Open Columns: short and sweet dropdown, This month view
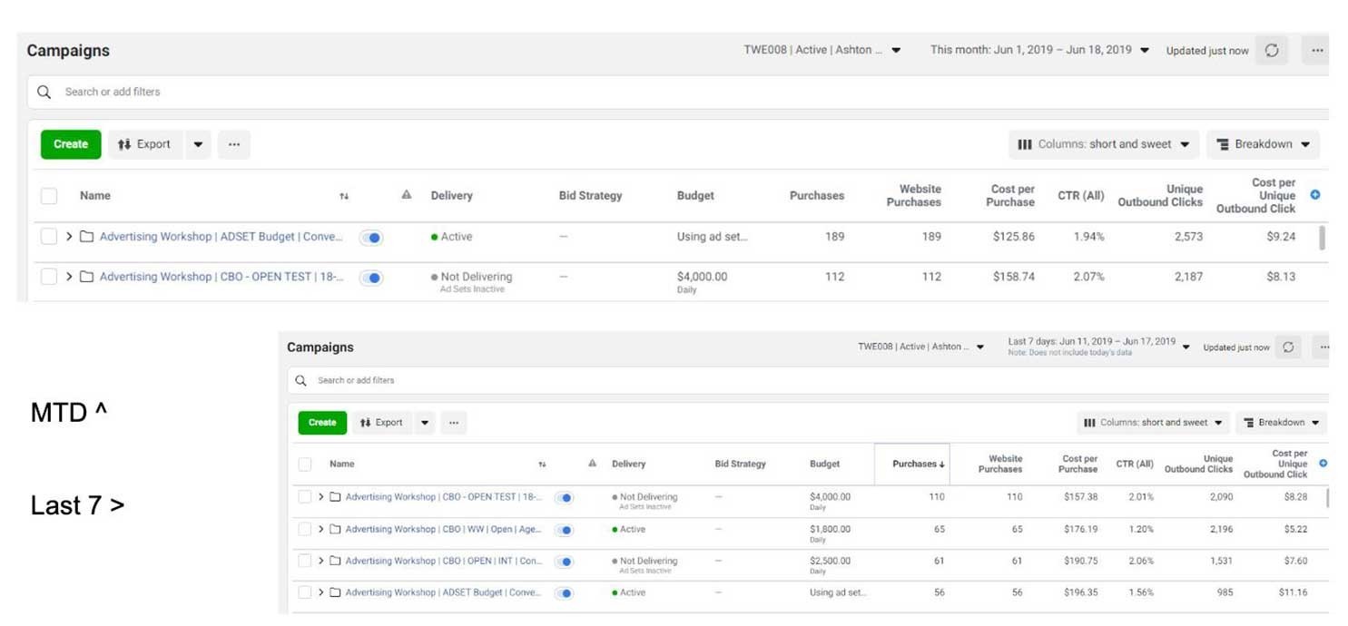Screen dimensions: 1348x626 1104,144
